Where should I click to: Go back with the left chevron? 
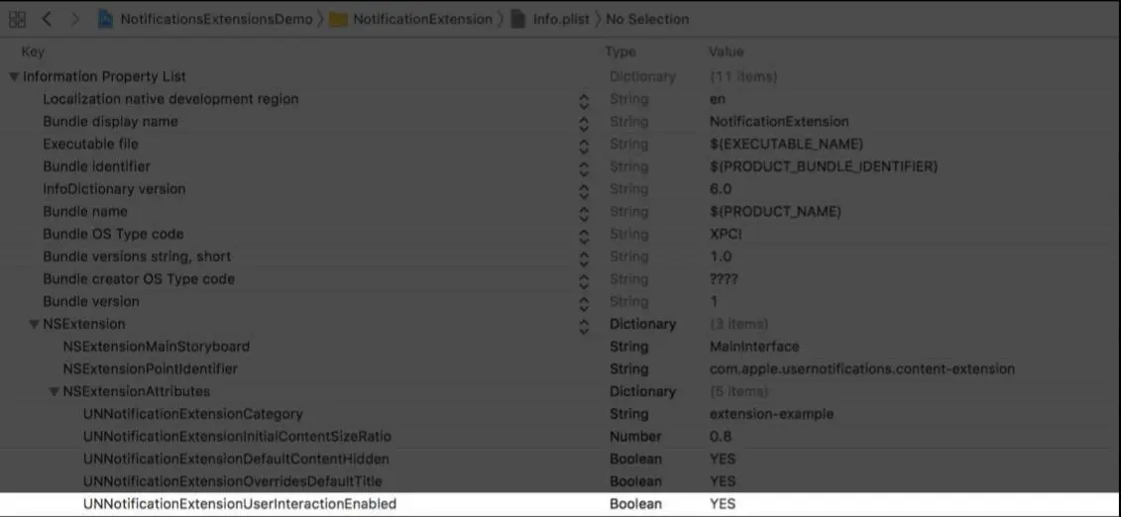[48, 19]
